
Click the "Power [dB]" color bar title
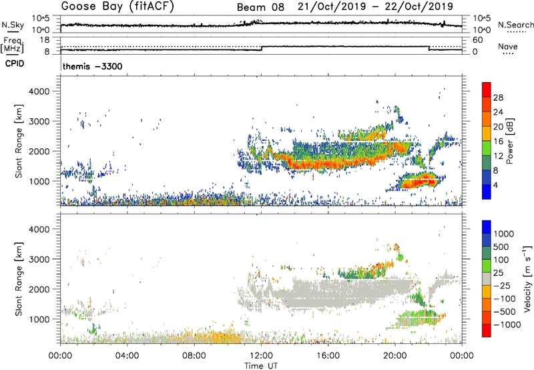509,141
